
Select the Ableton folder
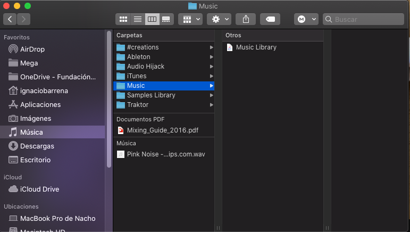164,57
